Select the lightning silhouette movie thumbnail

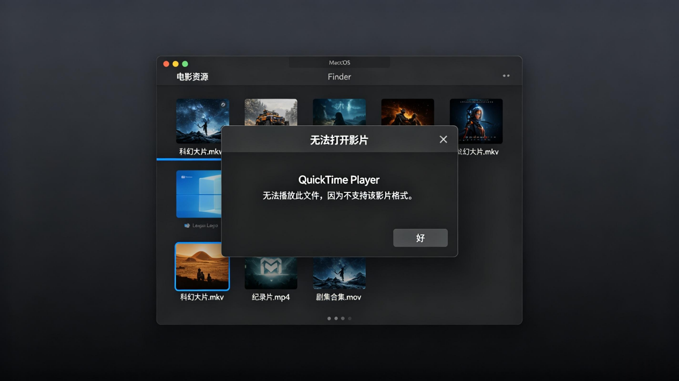(x=339, y=113)
